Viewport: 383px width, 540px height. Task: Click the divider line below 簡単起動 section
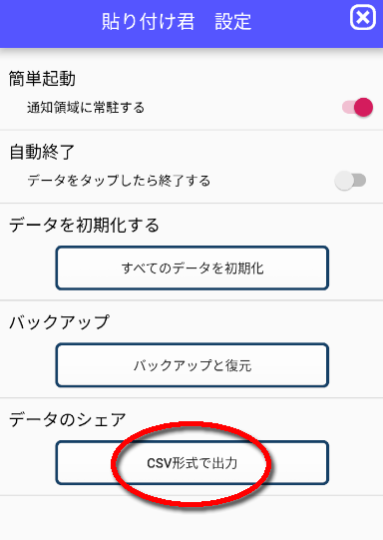pos(191,130)
